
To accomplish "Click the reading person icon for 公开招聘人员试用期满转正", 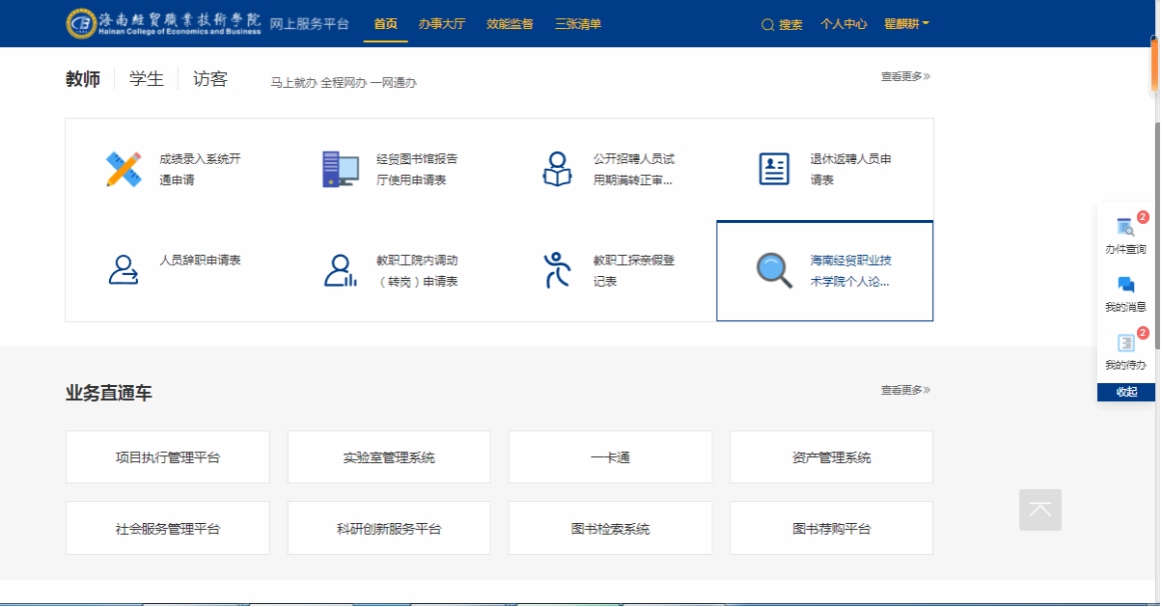I will click(x=557, y=169).
